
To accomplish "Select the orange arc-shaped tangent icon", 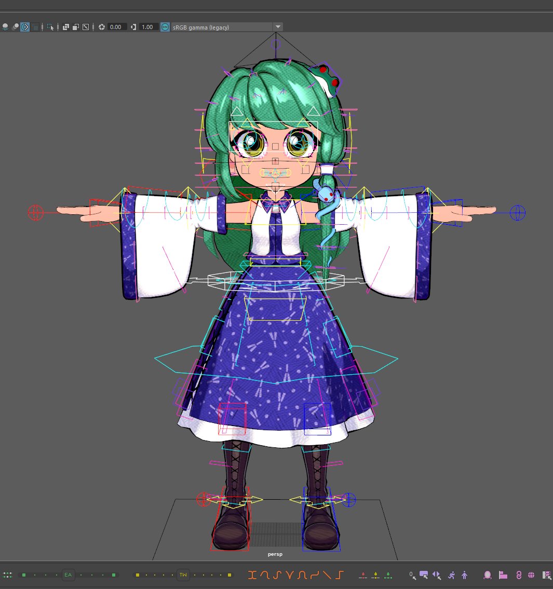I will pos(265,574).
